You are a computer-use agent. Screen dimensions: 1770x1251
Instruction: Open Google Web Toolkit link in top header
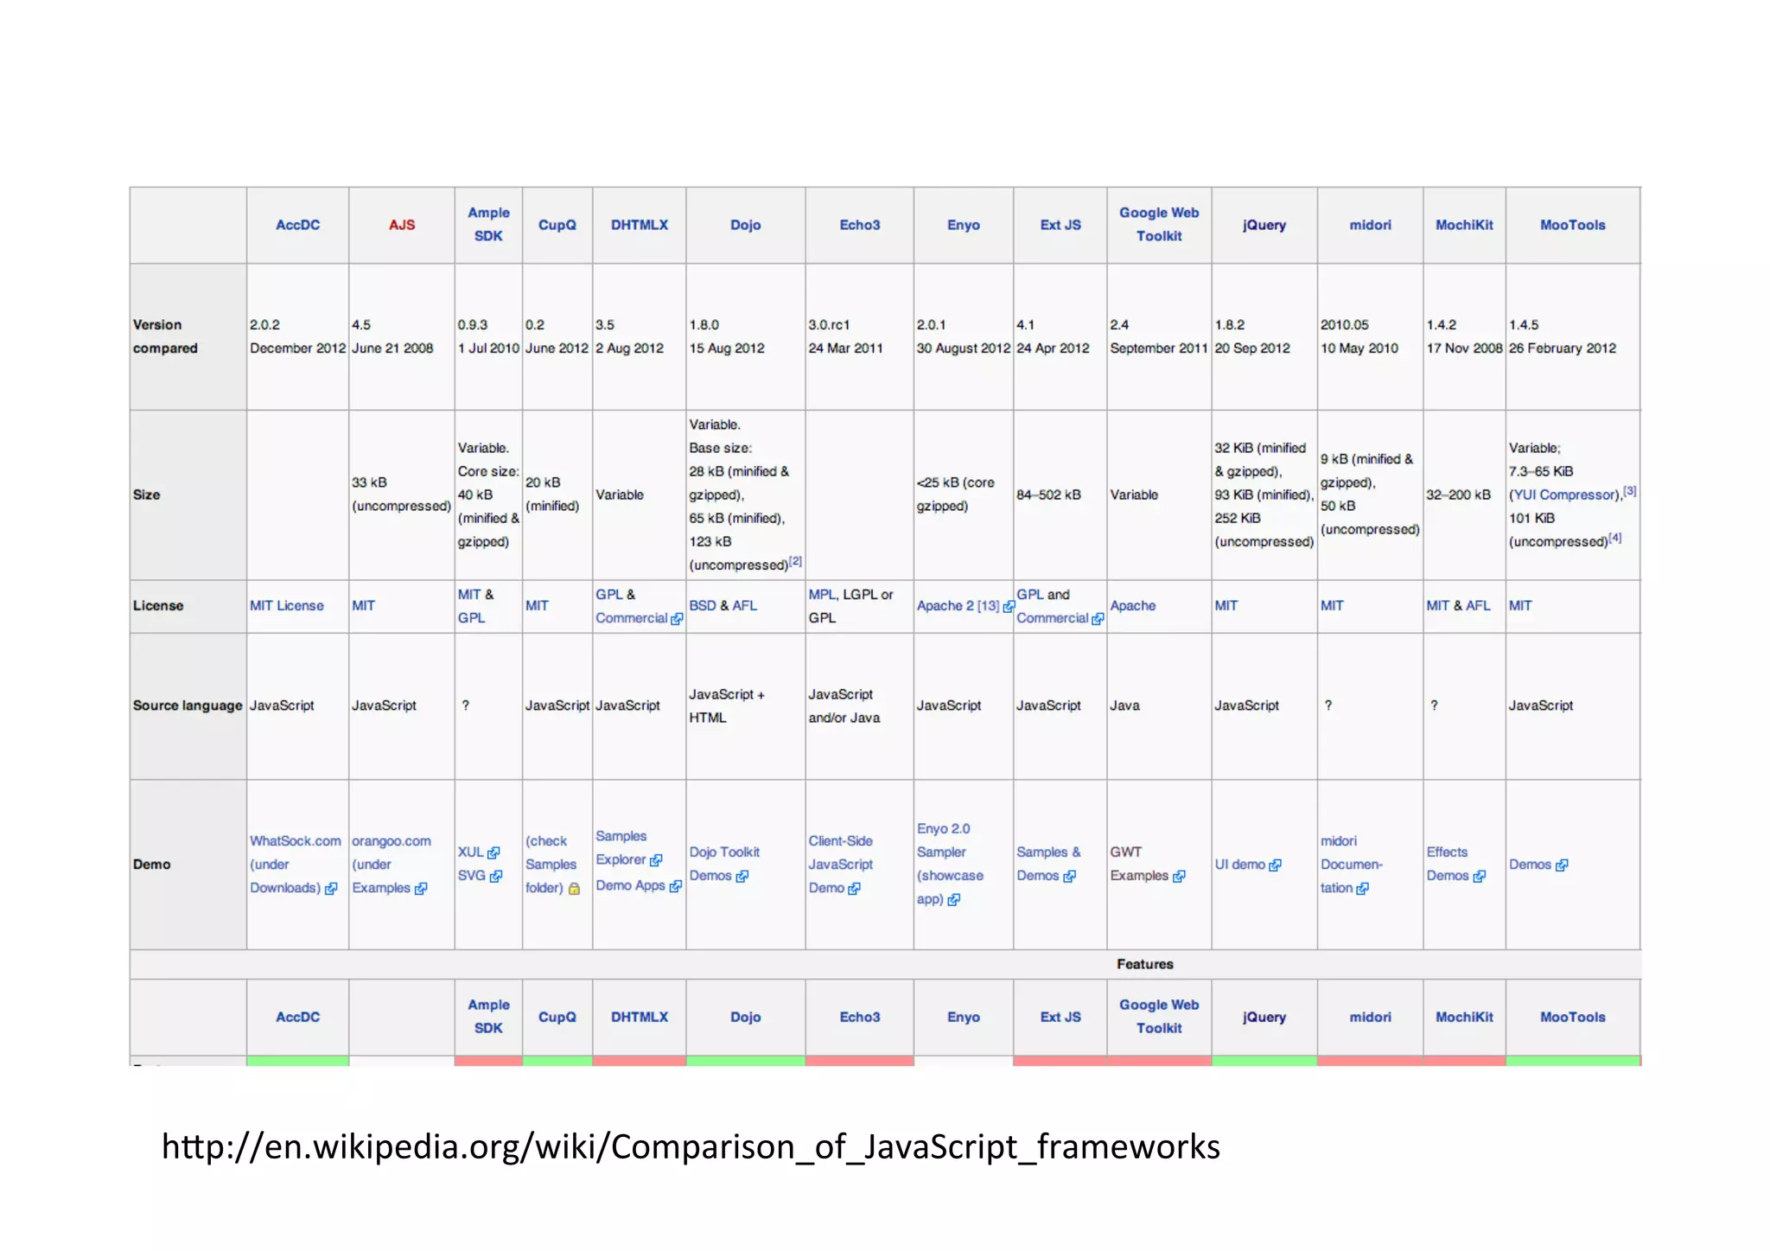coord(1159,224)
